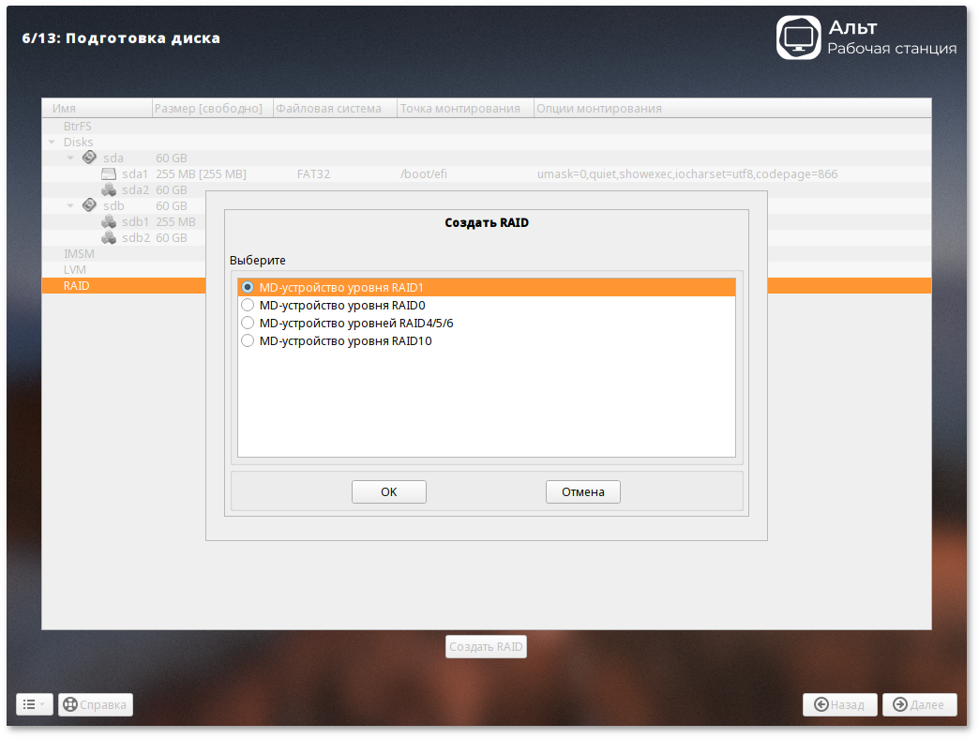Collapse the sda disk branch

pyautogui.click(x=70, y=158)
